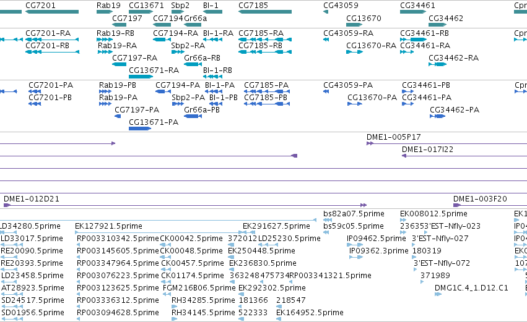Select EST bs82a07.5prime

click(328, 221)
